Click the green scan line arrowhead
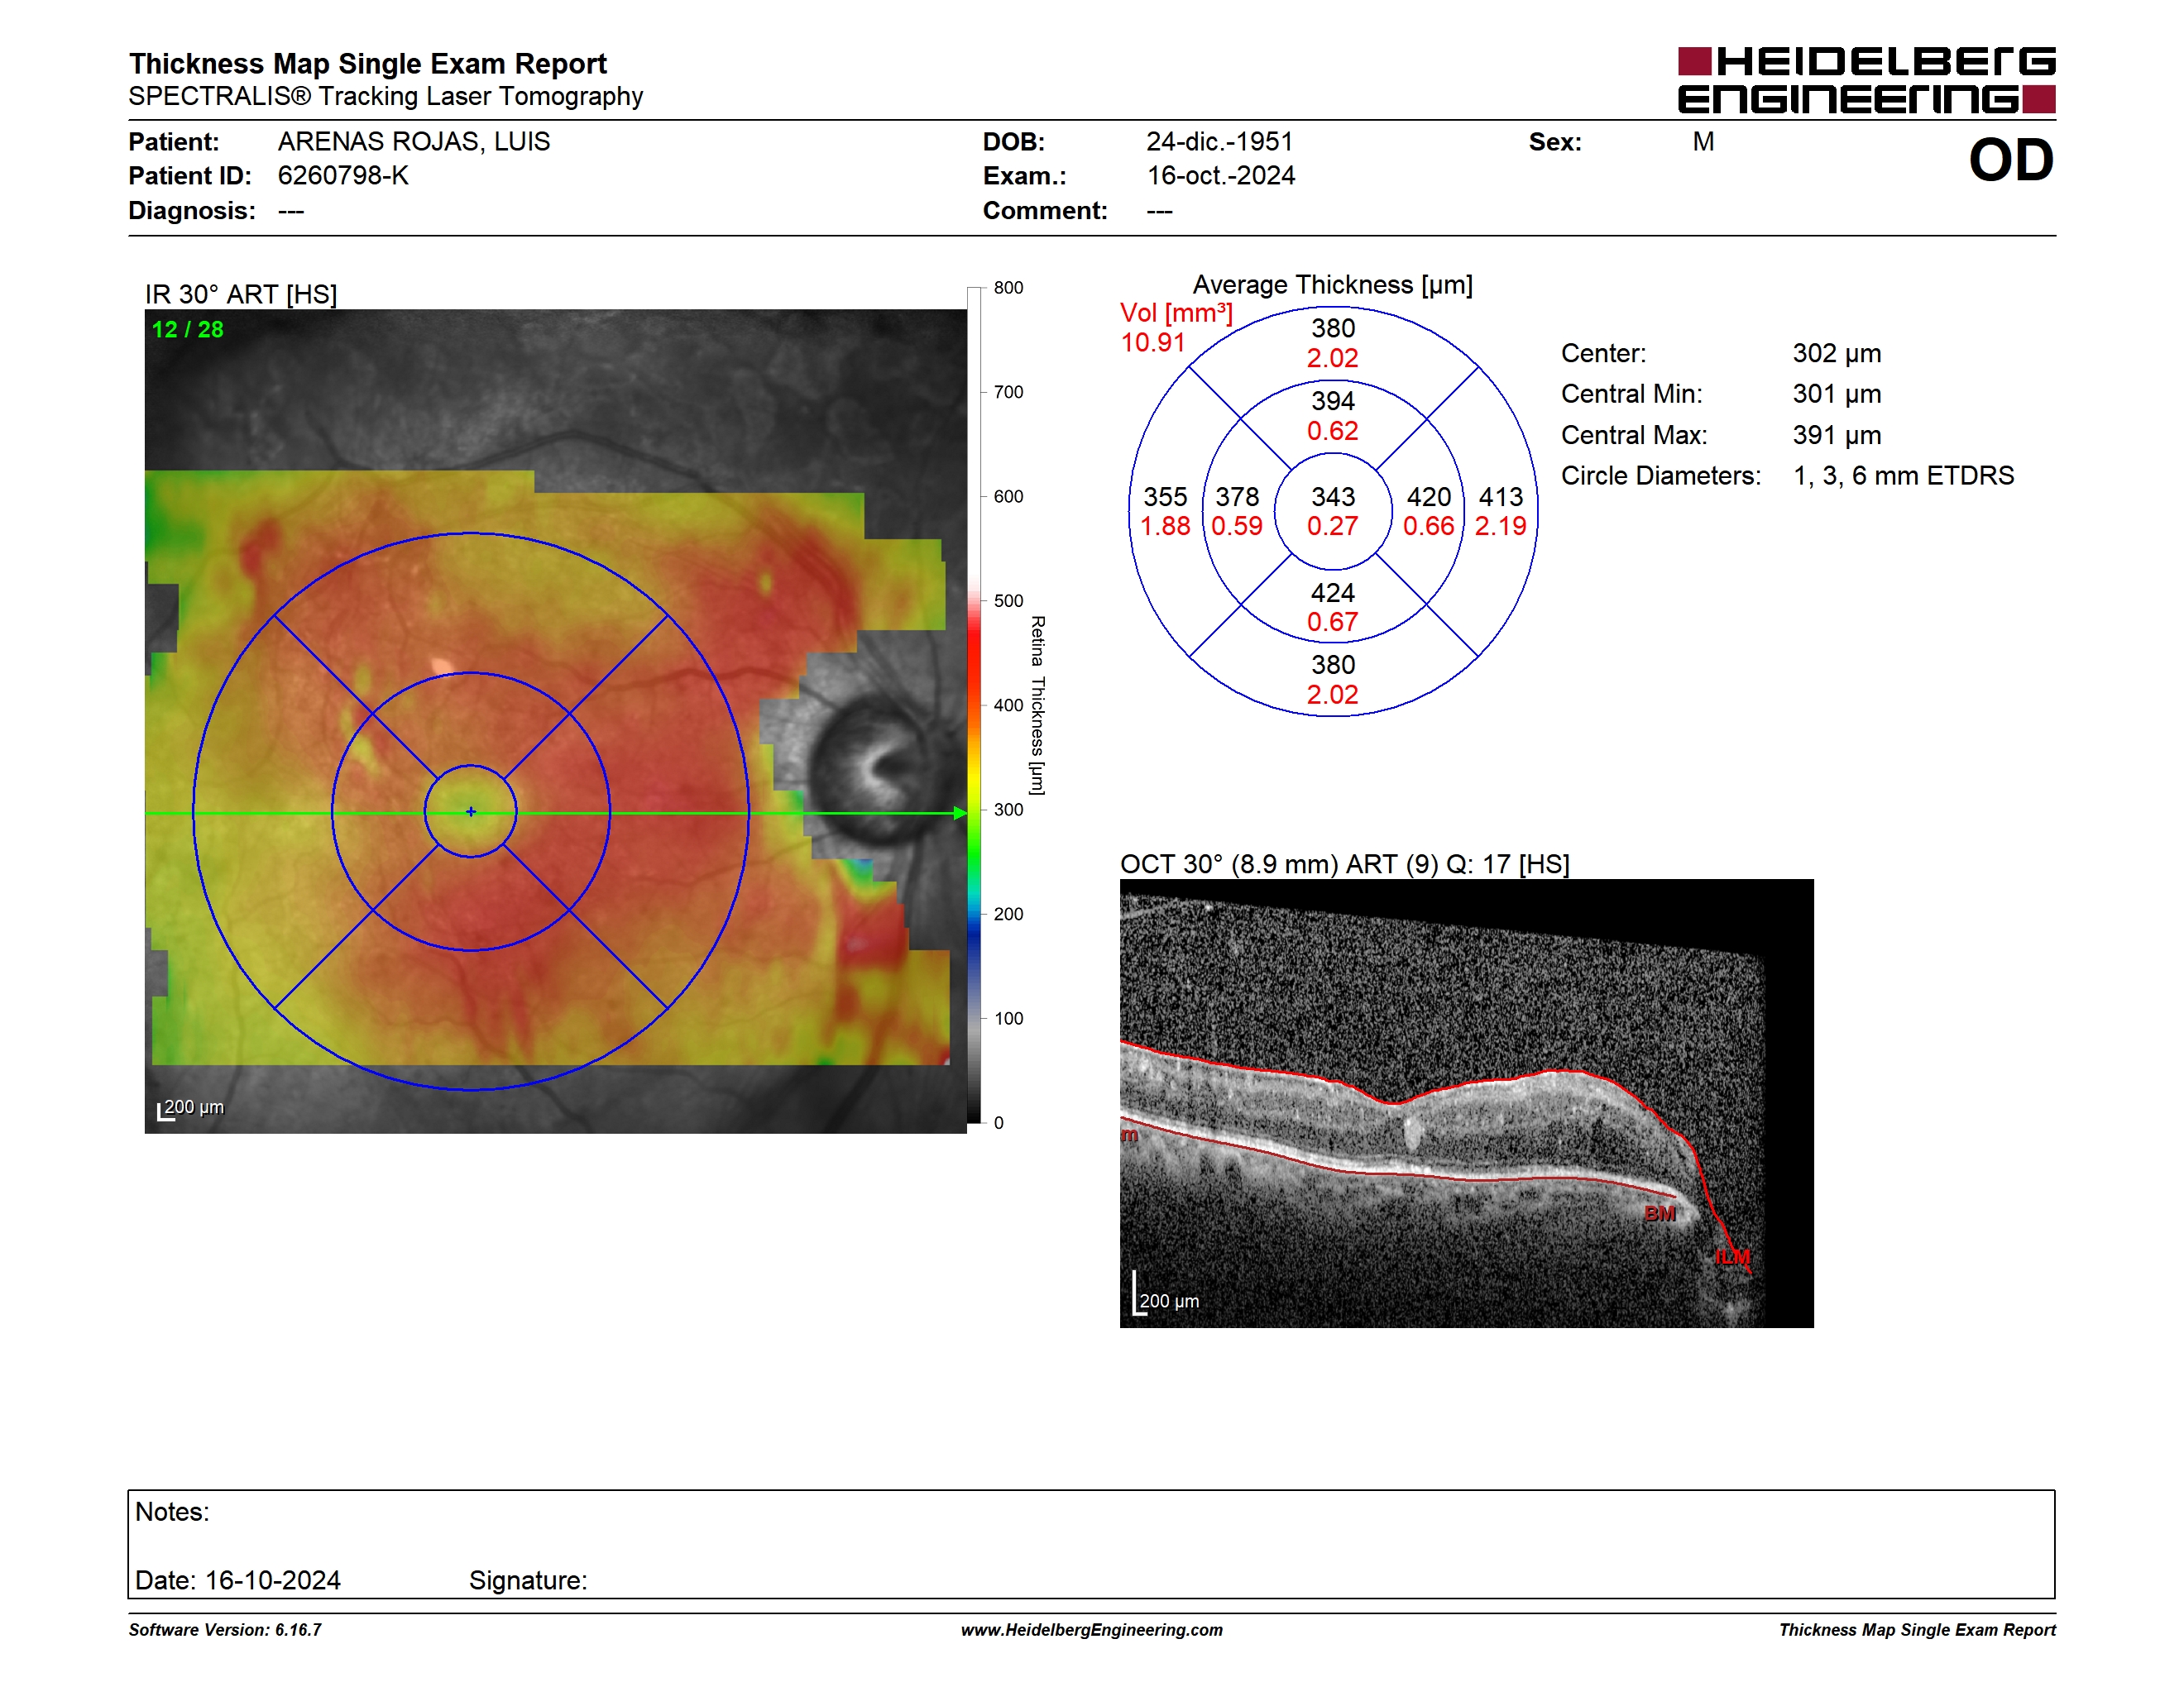The height and width of the screenshot is (1687, 2184). 960,813
